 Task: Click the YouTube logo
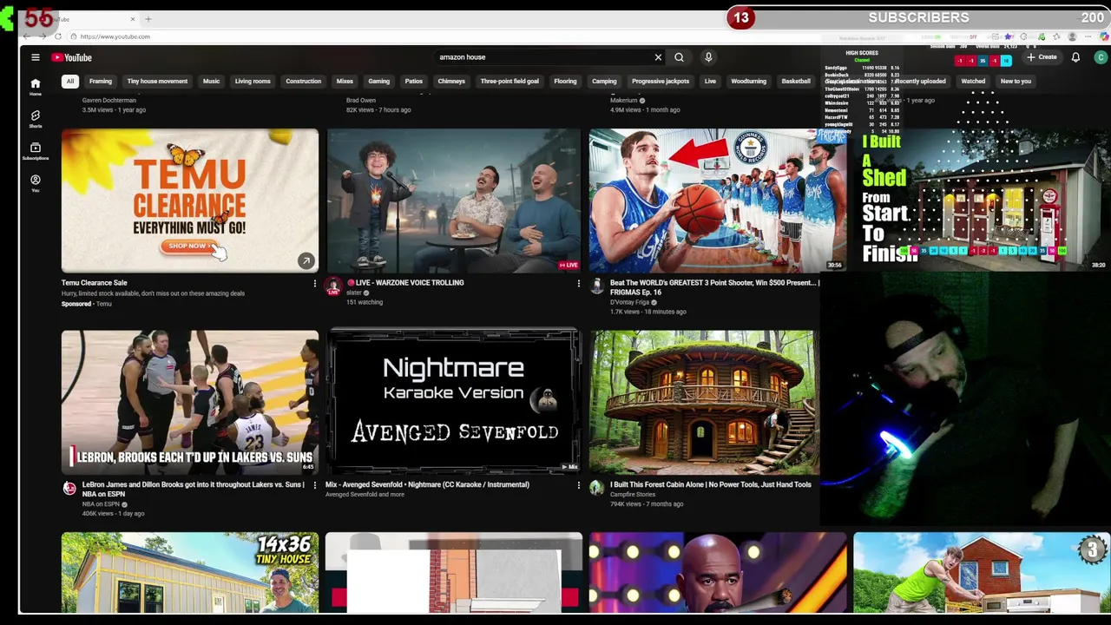[71, 57]
